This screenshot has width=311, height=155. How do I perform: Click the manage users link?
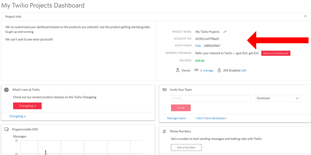pyautogui.click(x=208, y=70)
